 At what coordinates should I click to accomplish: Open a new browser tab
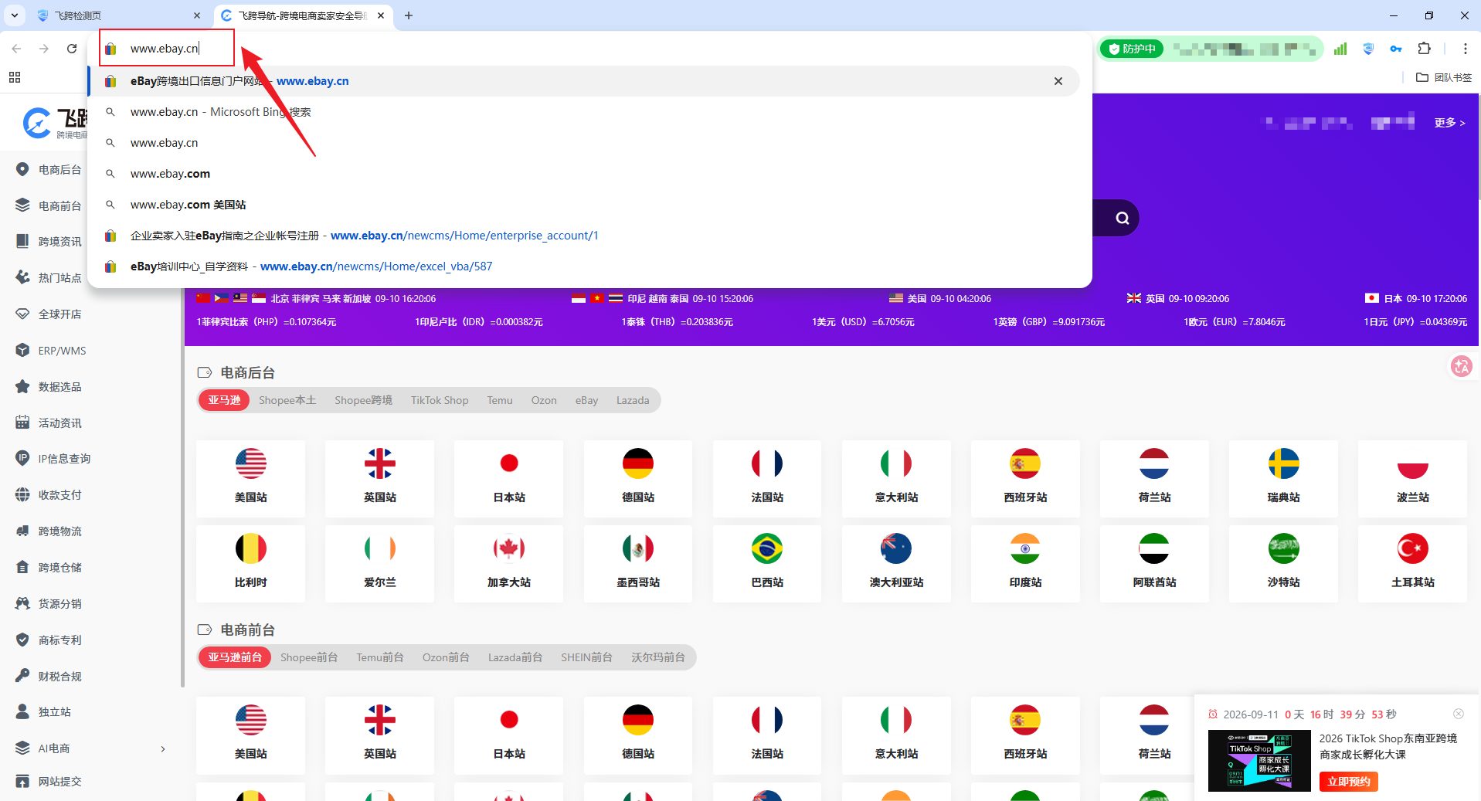409,15
